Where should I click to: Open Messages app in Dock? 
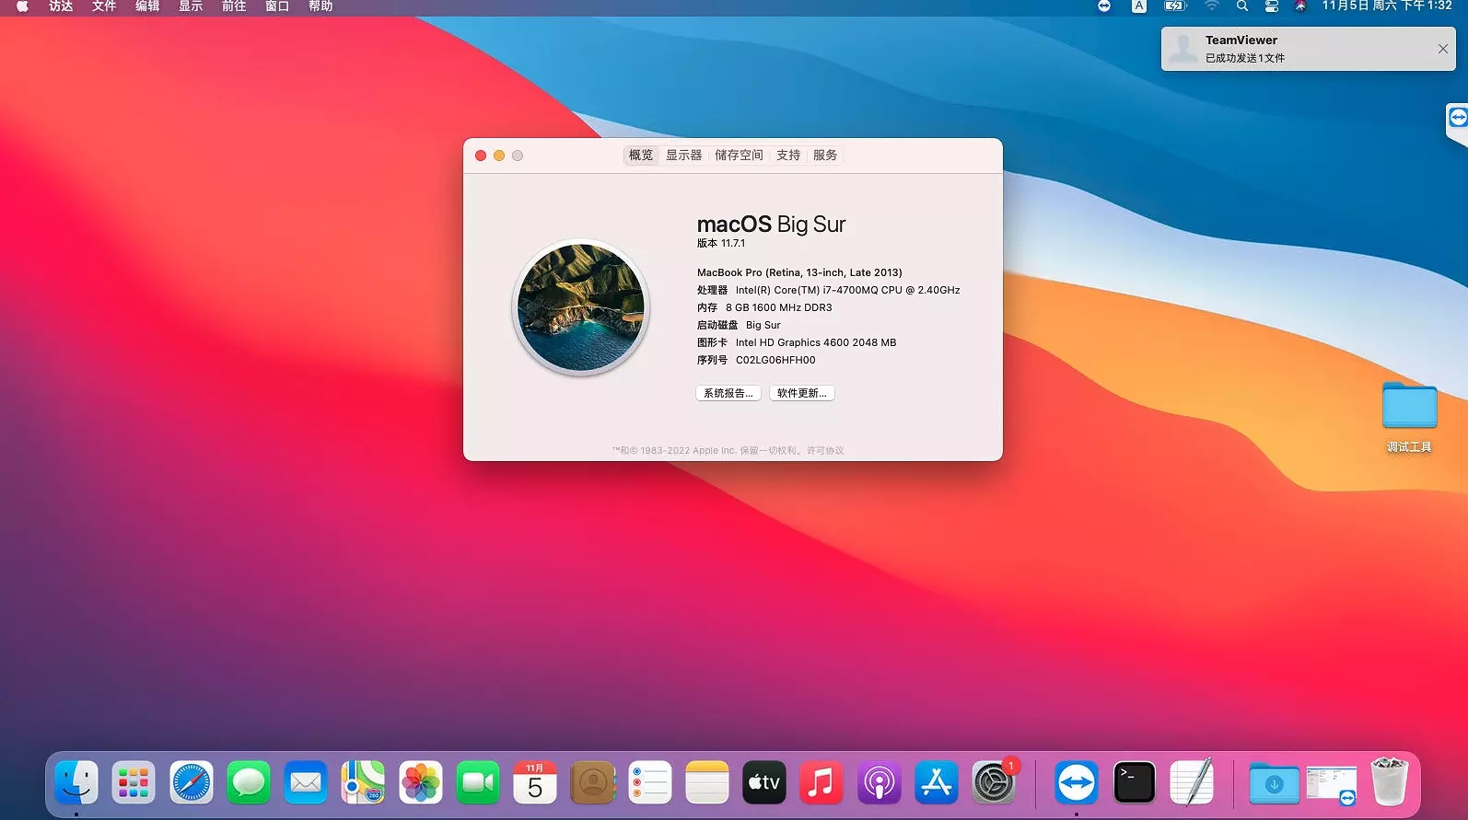point(249,783)
